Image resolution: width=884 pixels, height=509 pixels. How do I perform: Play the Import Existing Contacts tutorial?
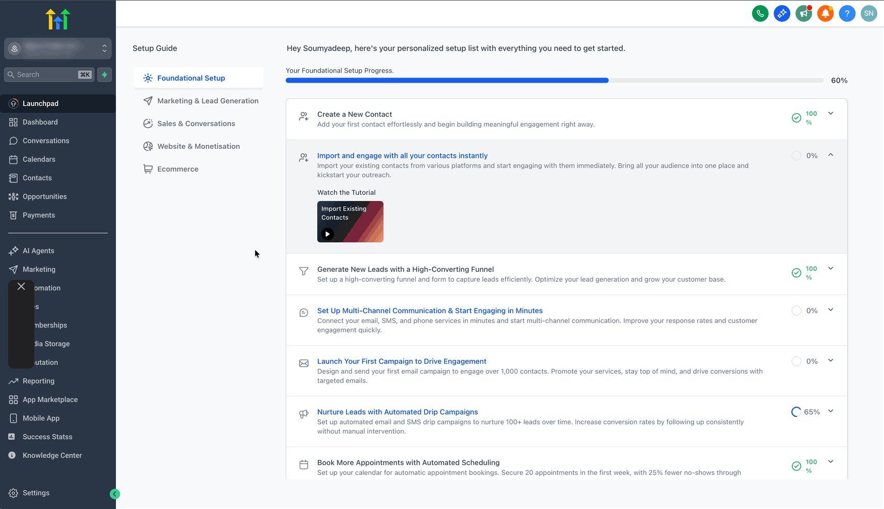[327, 234]
